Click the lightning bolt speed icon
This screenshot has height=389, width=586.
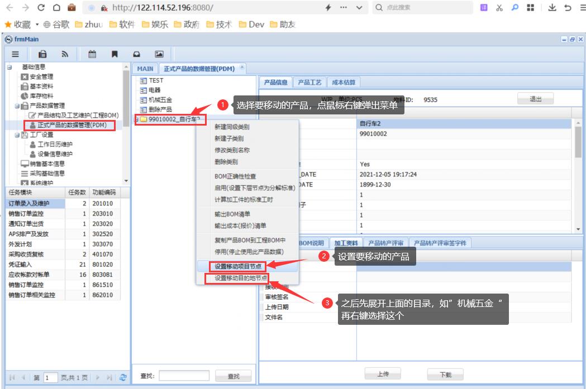click(328, 7)
